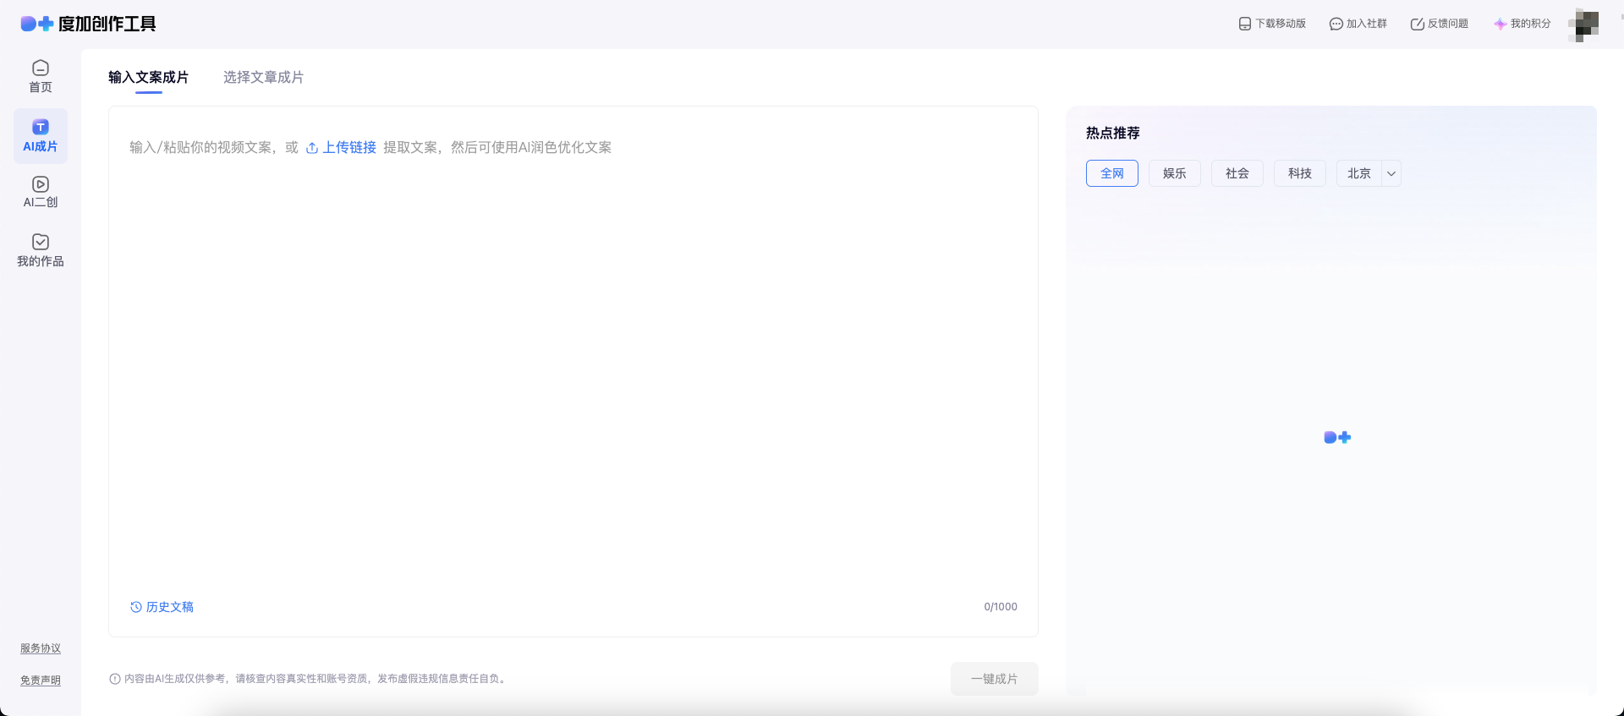This screenshot has height=716, width=1624.
Task: Open the AI二创 sidebar icon
Action: coord(40,184)
